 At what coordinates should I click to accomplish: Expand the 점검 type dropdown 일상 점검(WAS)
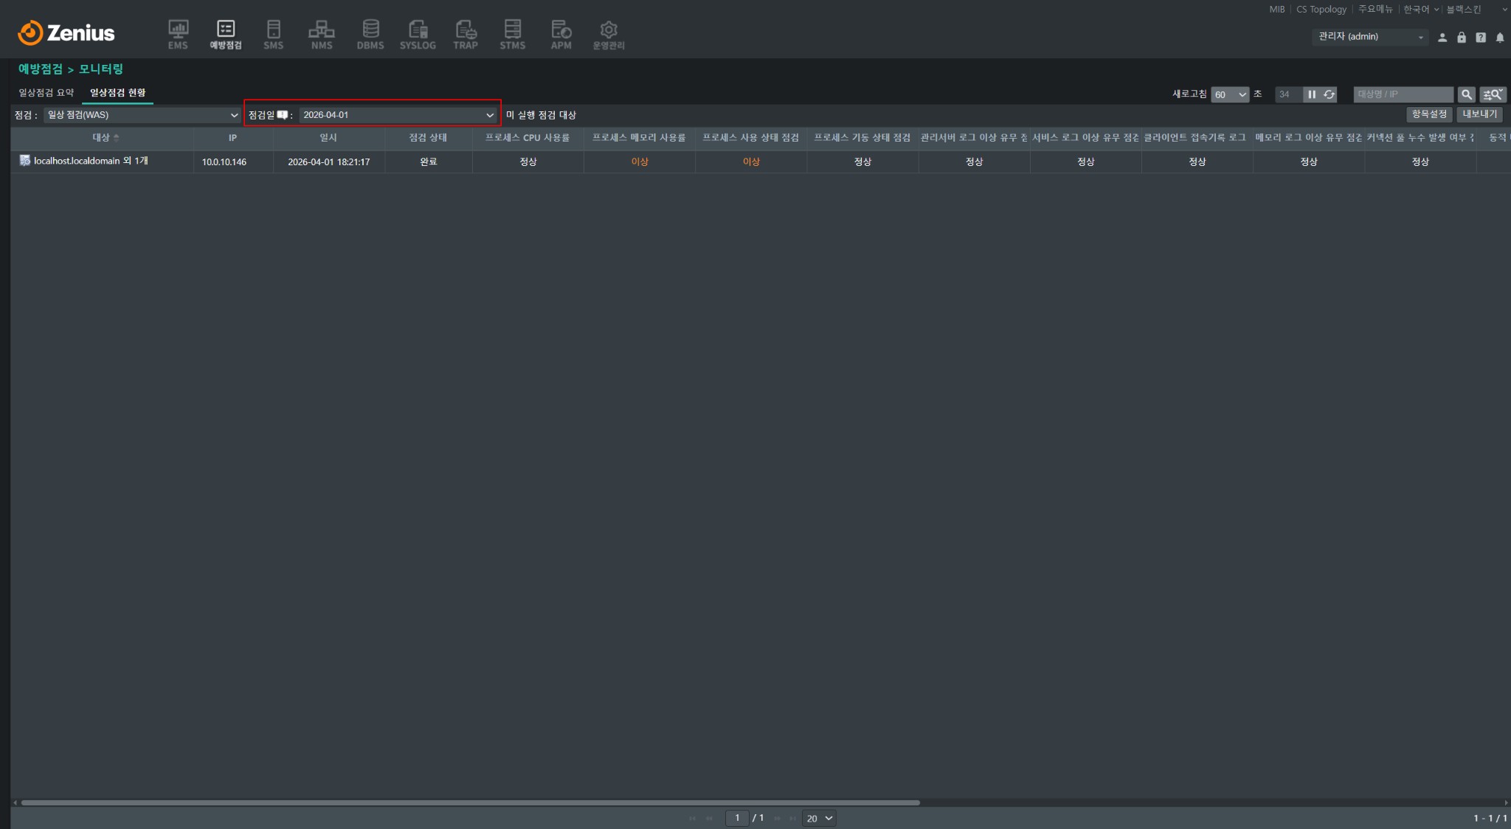click(142, 115)
